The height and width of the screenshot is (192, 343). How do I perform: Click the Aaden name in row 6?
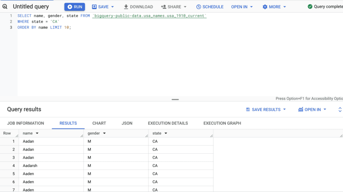point(28,182)
